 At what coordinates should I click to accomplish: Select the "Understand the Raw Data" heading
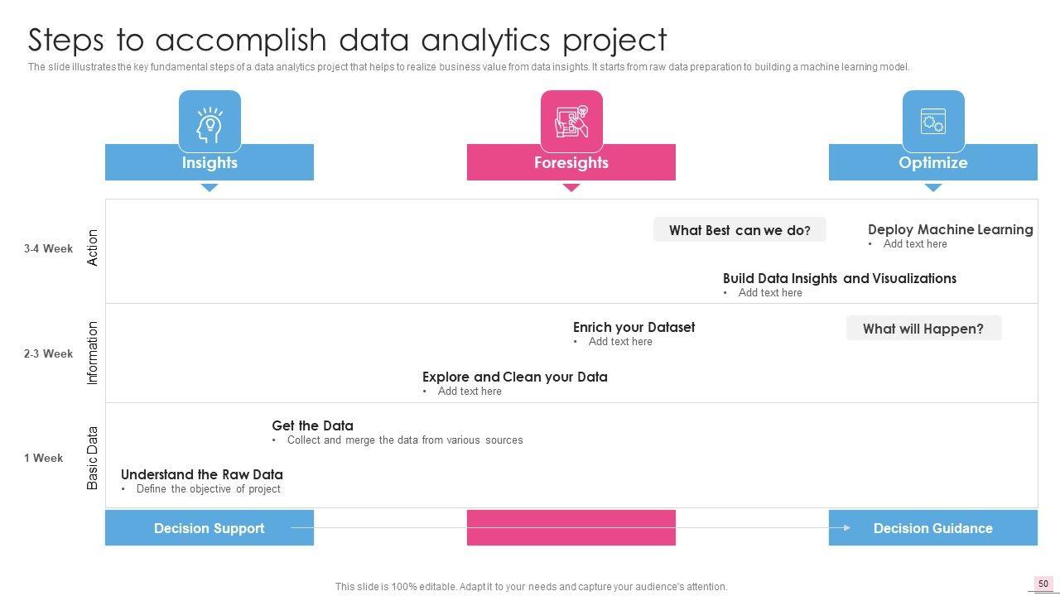(202, 474)
